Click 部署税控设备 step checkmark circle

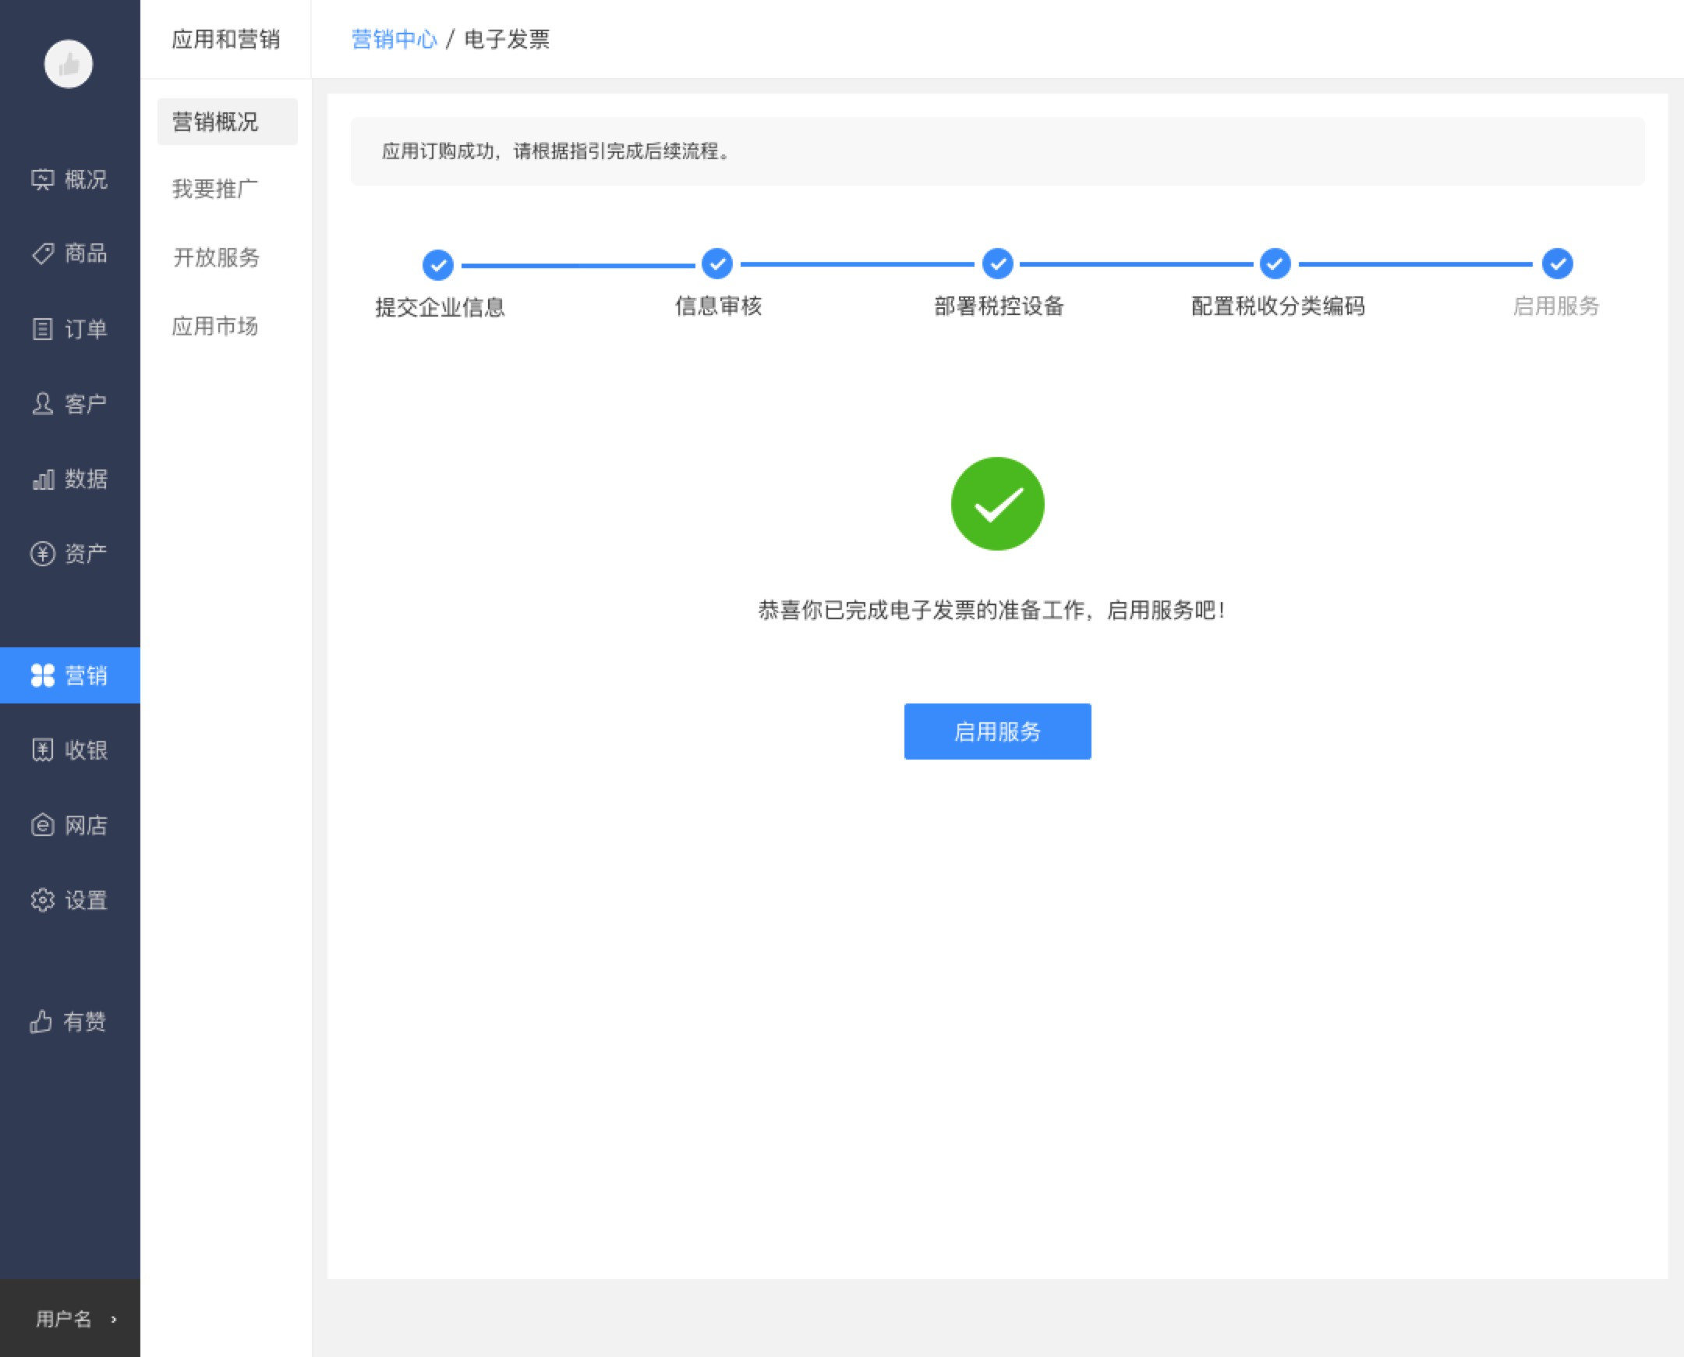pos(997,264)
